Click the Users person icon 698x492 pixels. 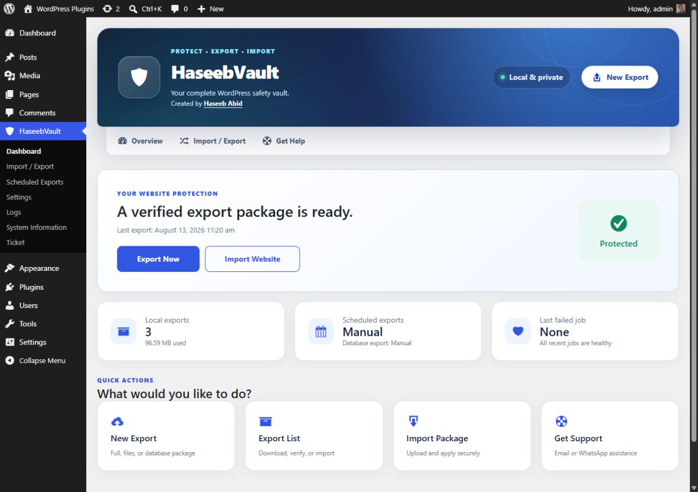point(10,305)
